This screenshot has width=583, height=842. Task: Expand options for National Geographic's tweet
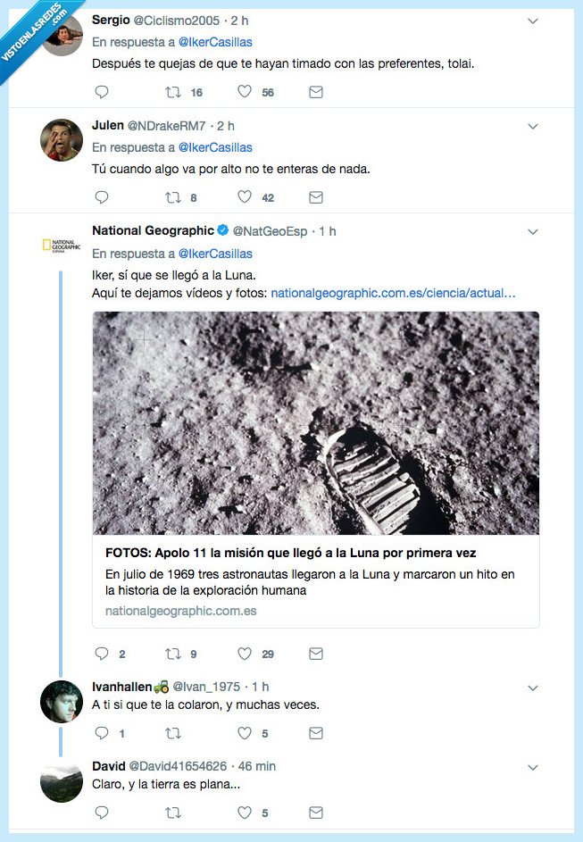coord(533,231)
